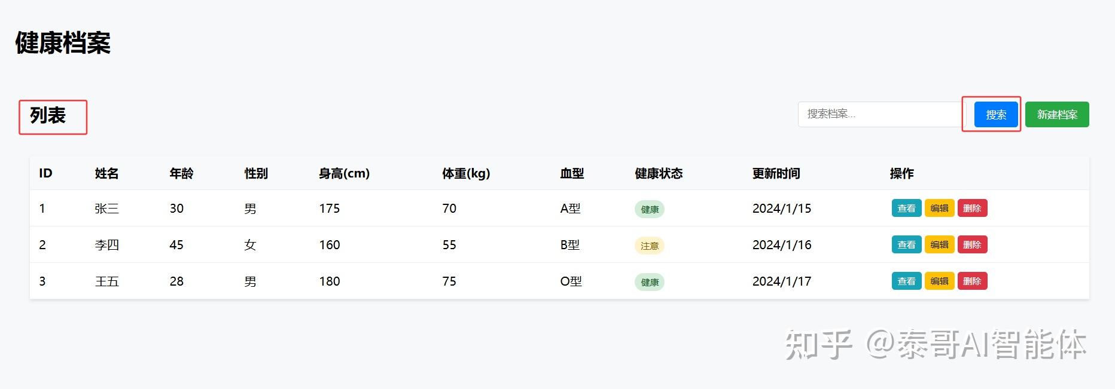This screenshot has height=389, width=1115.
Task: Delete 张三's record
Action: [972, 209]
